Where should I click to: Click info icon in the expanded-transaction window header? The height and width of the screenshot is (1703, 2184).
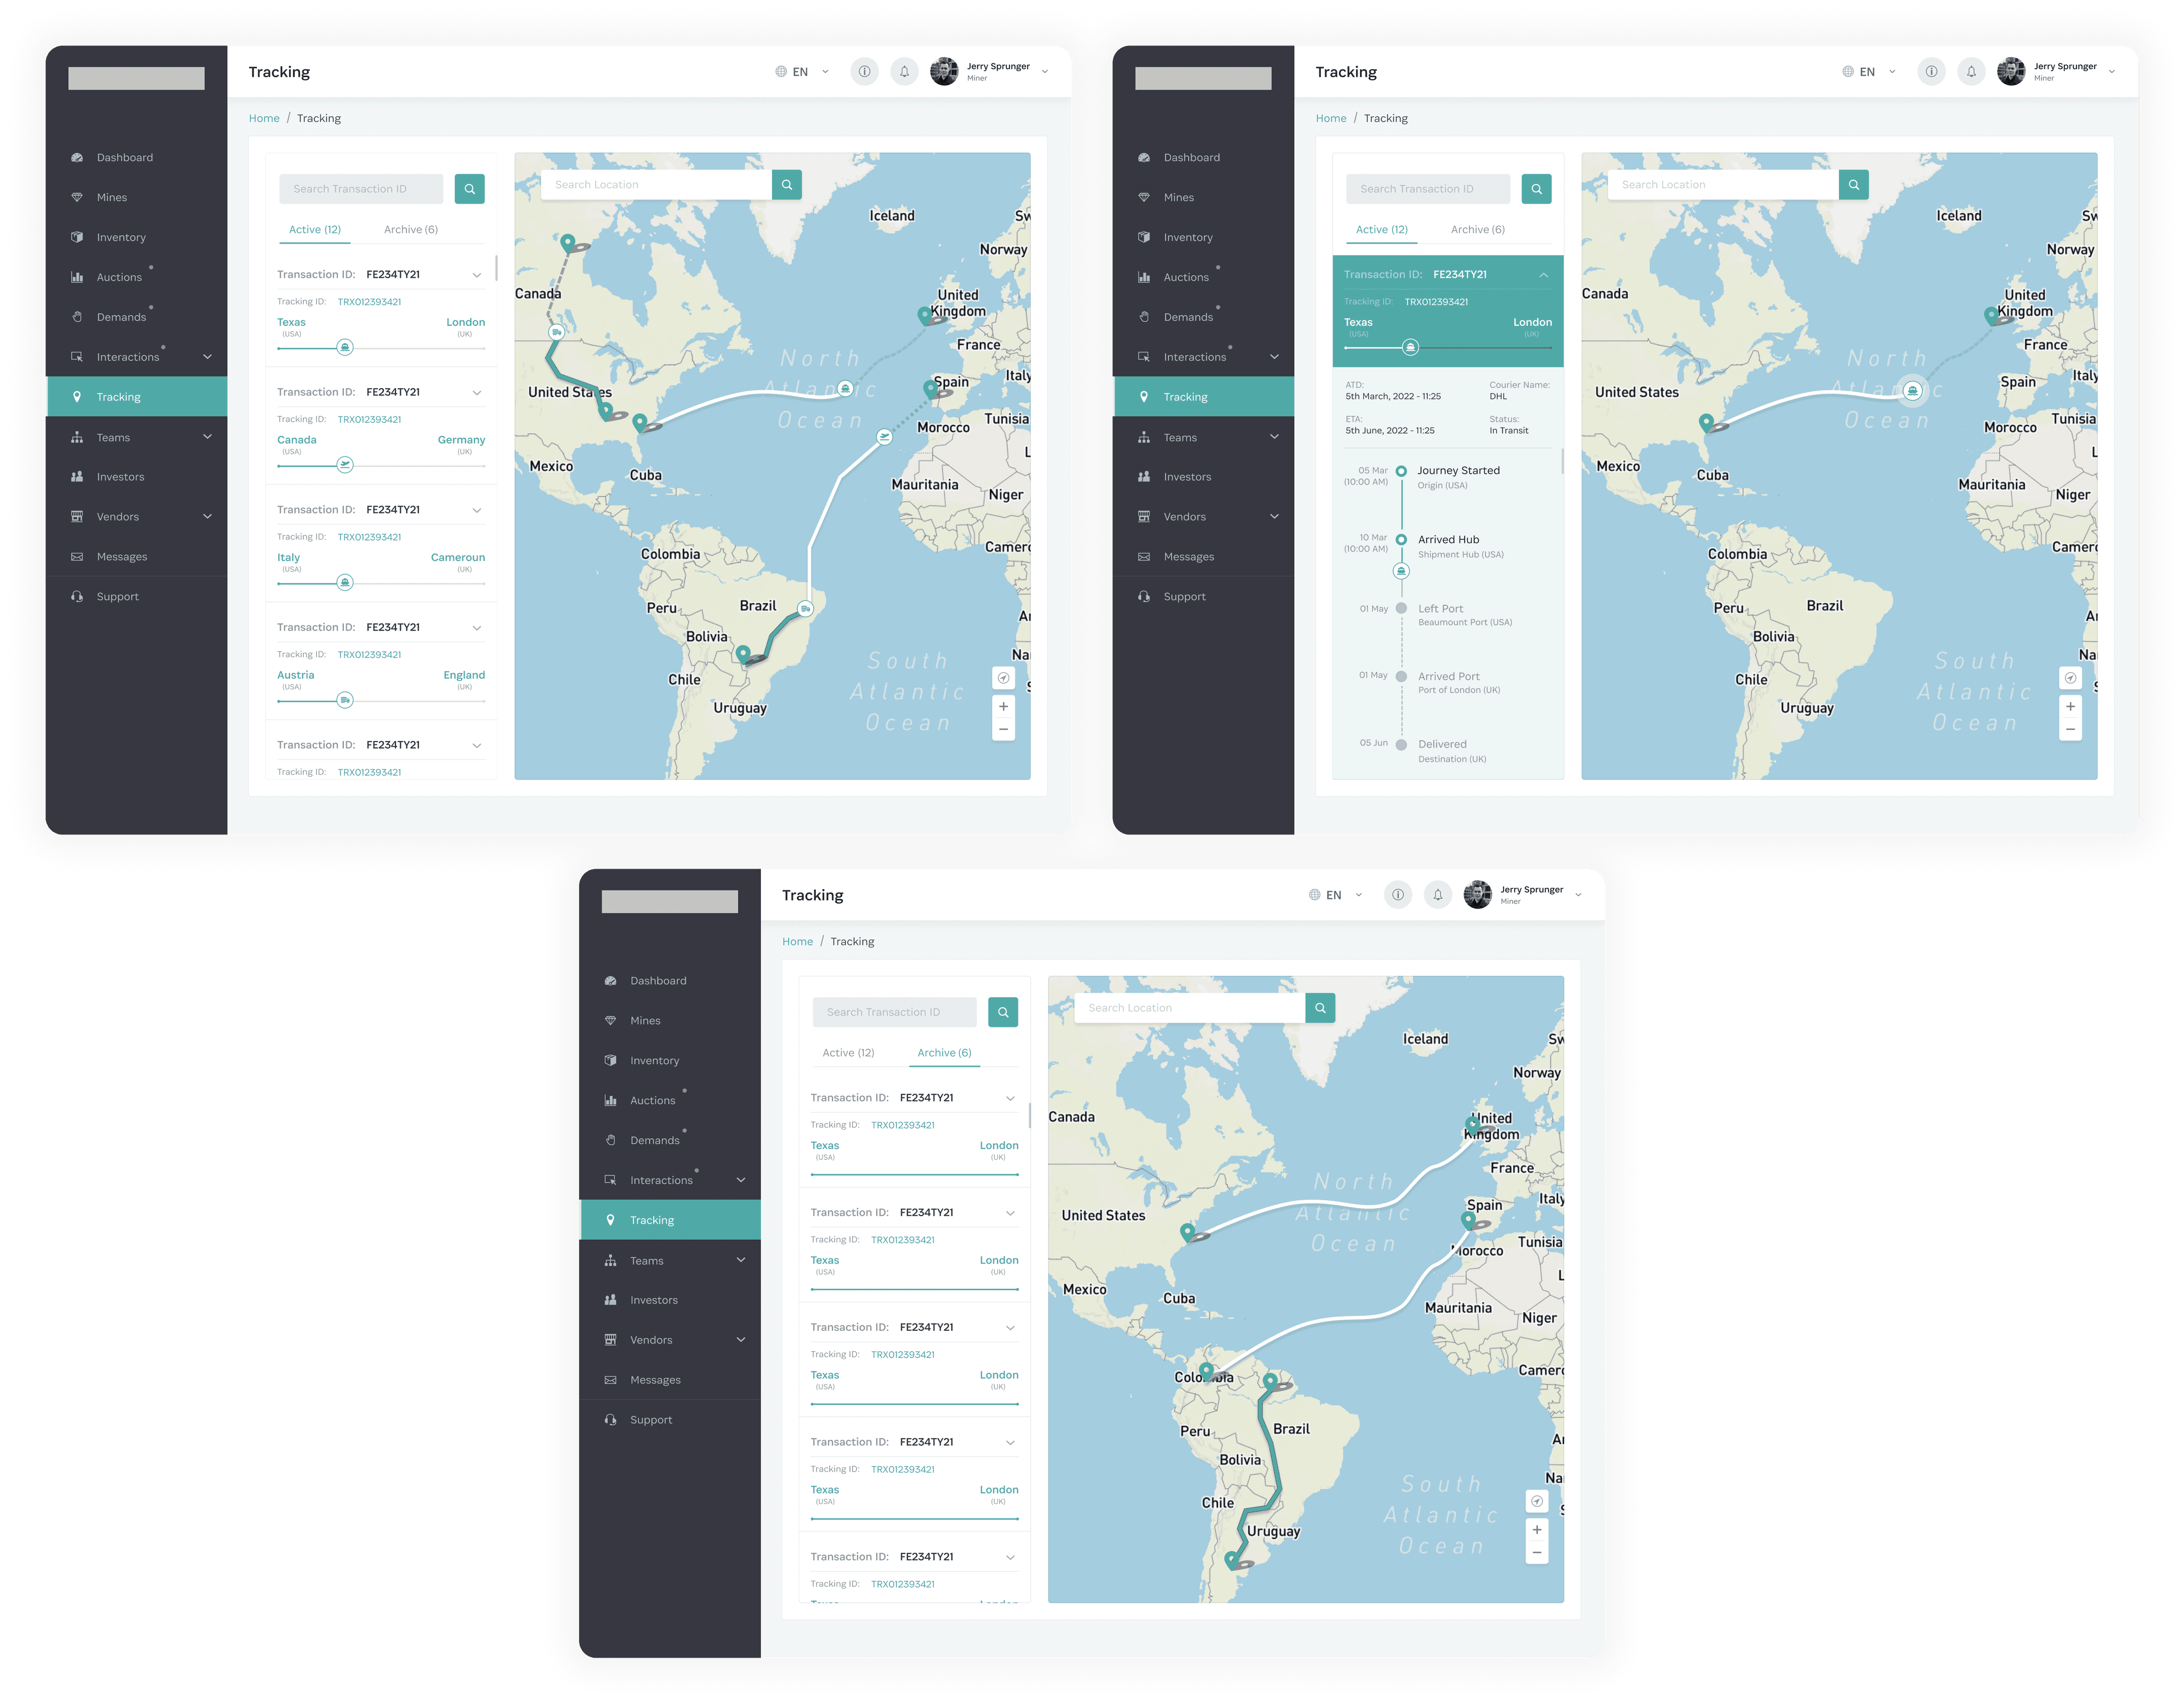pos(1931,72)
